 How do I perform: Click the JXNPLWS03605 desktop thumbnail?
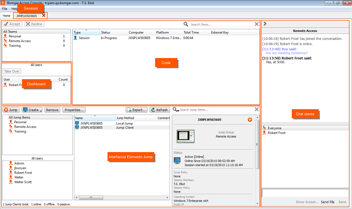186,136
